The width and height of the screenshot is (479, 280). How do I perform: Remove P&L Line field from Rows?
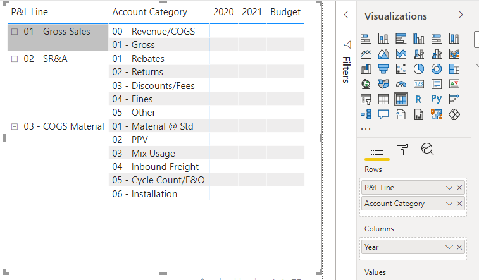pyautogui.click(x=459, y=188)
